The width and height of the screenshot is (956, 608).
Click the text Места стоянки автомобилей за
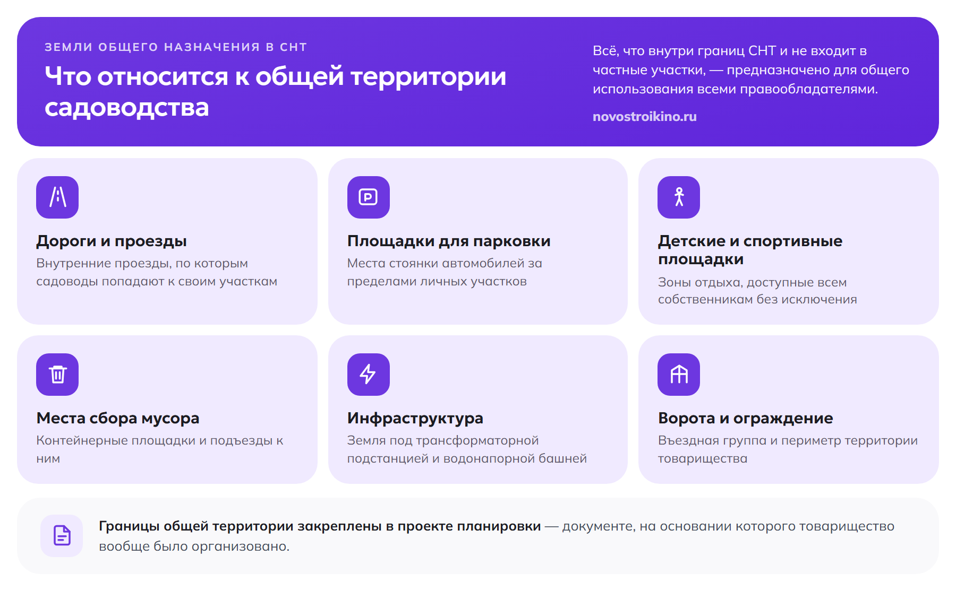point(445,264)
